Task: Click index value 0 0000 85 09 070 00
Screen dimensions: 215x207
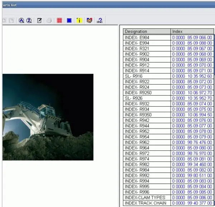Action: click(x=192, y=65)
